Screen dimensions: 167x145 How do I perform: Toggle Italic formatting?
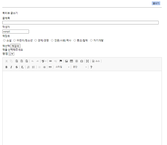click(11, 67)
